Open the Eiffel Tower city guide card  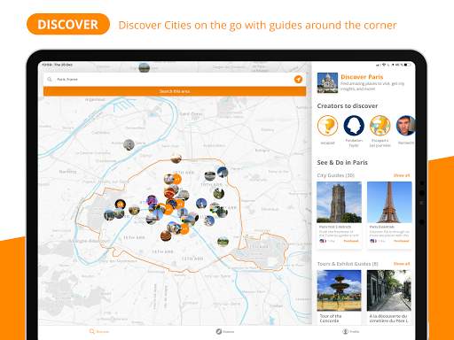point(389,215)
